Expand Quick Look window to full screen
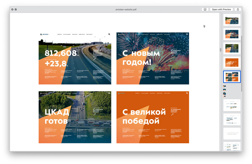The width and height of the screenshot is (252, 164). [16, 9]
